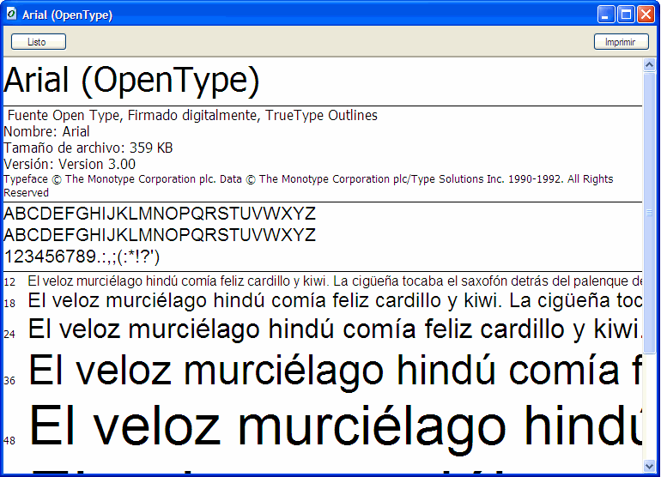661x477 pixels.
Task: Click the 48-point sample sentence
Action: pyautogui.click(x=335, y=428)
